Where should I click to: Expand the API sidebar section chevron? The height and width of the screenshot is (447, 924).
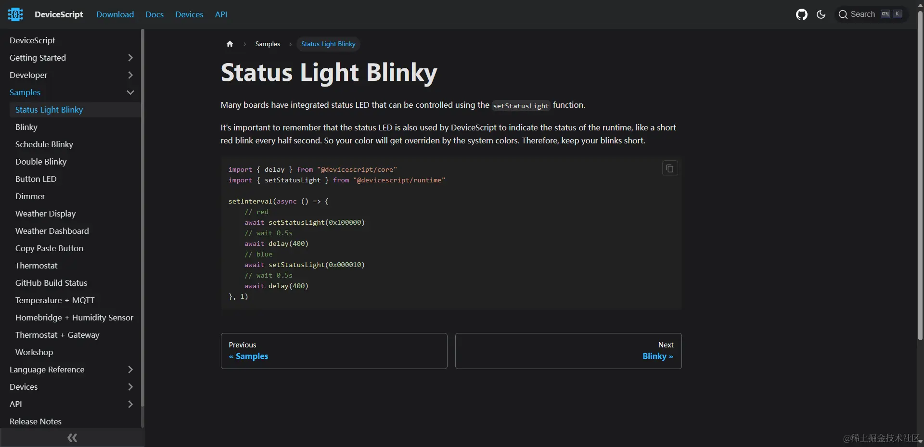click(x=130, y=404)
